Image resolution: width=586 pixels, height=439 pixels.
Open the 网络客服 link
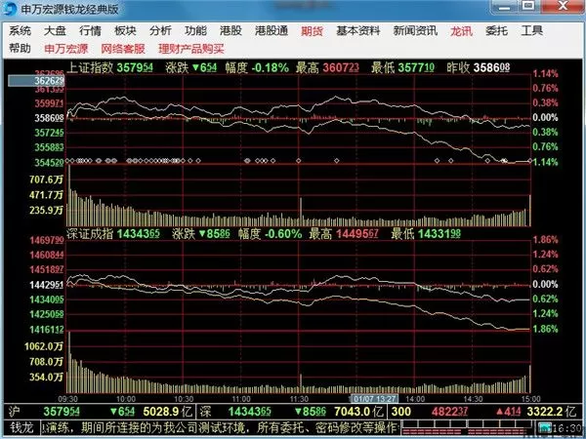[123, 49]
